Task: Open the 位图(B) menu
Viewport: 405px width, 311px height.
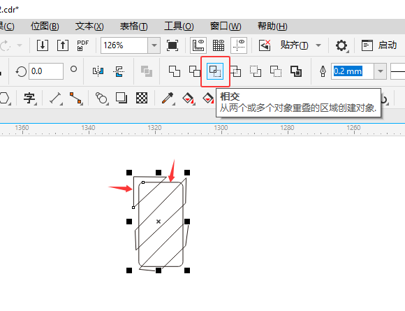Action: [45, 26]
